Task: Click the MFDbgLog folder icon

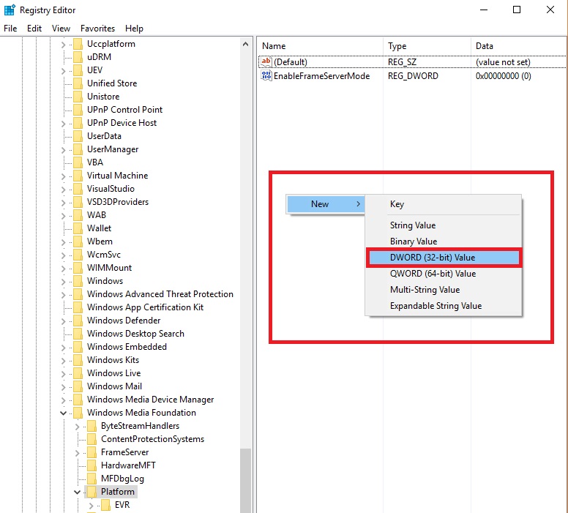Action: 91,479
